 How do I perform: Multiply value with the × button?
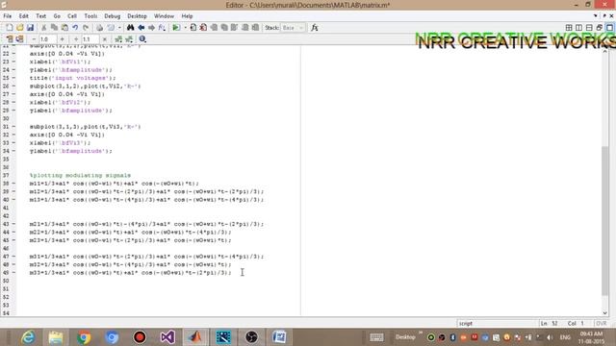(105, 38)
